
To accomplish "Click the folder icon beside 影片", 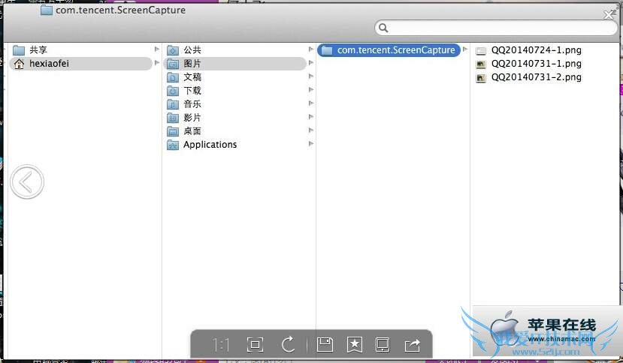I will (x=173, y=118).
